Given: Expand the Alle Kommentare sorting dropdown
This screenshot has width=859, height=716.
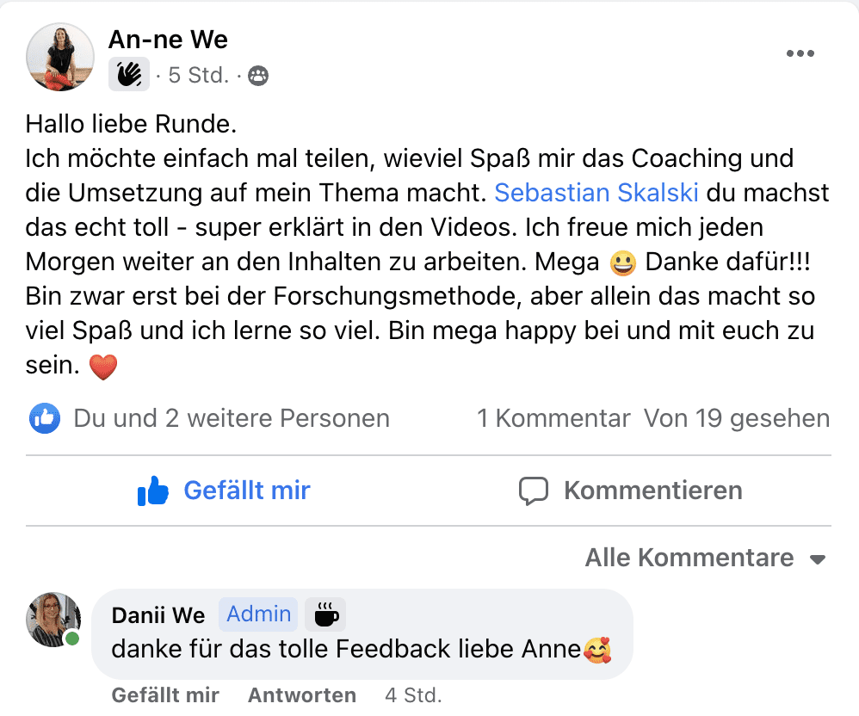Looking at the screenshot, I should pos(706,559).
